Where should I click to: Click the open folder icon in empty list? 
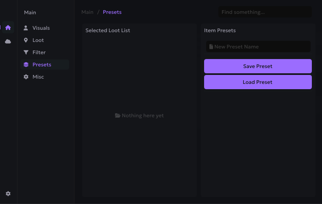(117, 116)
